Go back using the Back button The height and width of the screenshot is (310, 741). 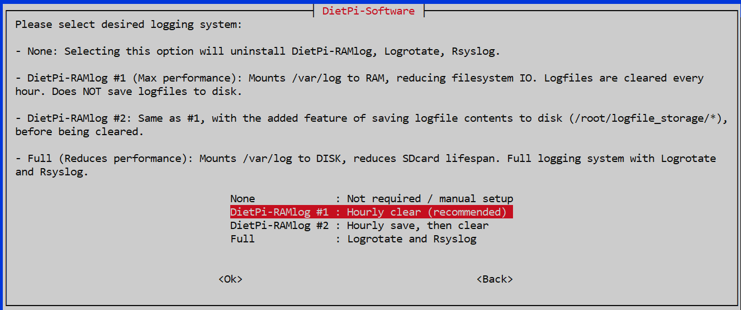click(x=495, y=279)
